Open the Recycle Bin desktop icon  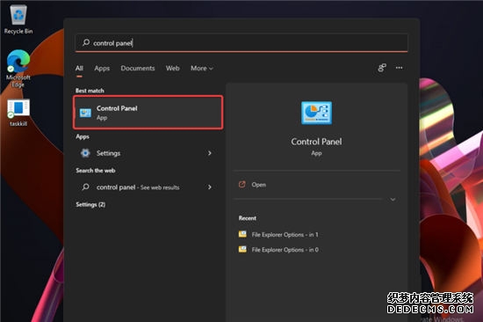(18, 19)
